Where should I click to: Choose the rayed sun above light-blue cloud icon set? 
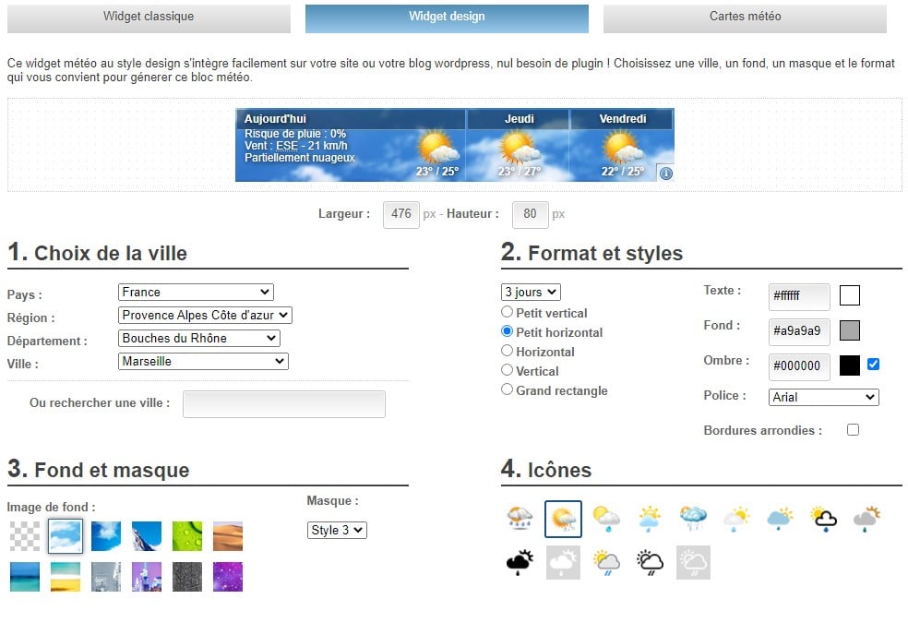649,519
